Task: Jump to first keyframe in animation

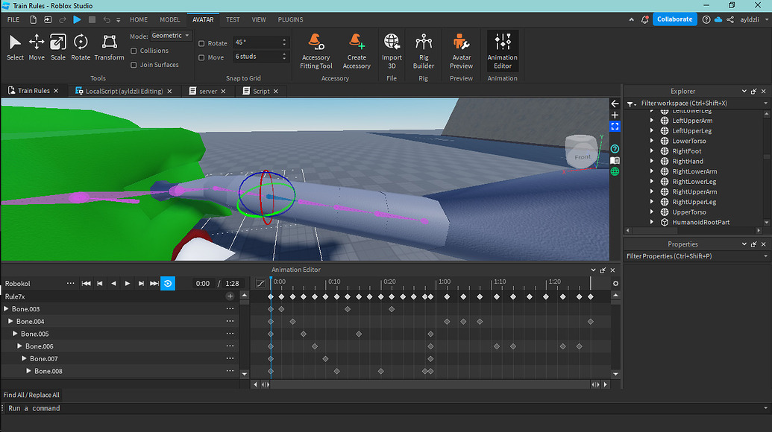Action: click(87, 284)
